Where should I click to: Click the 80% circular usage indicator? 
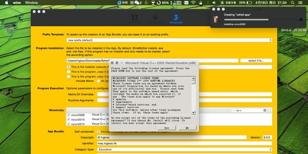(x=159, y=3)
